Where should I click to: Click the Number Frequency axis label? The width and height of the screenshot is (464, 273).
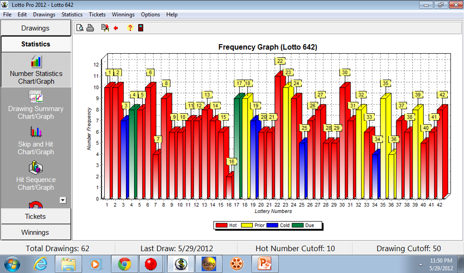(89, 129)
